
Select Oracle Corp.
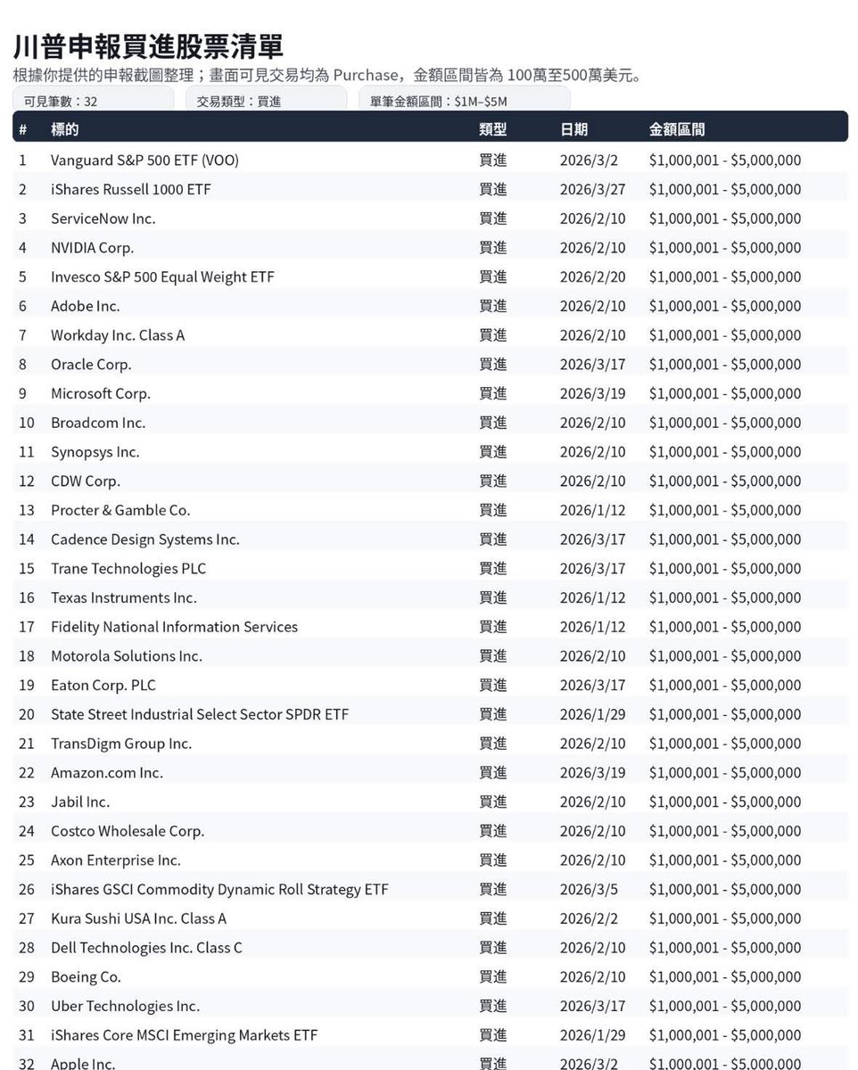point(91,364)
